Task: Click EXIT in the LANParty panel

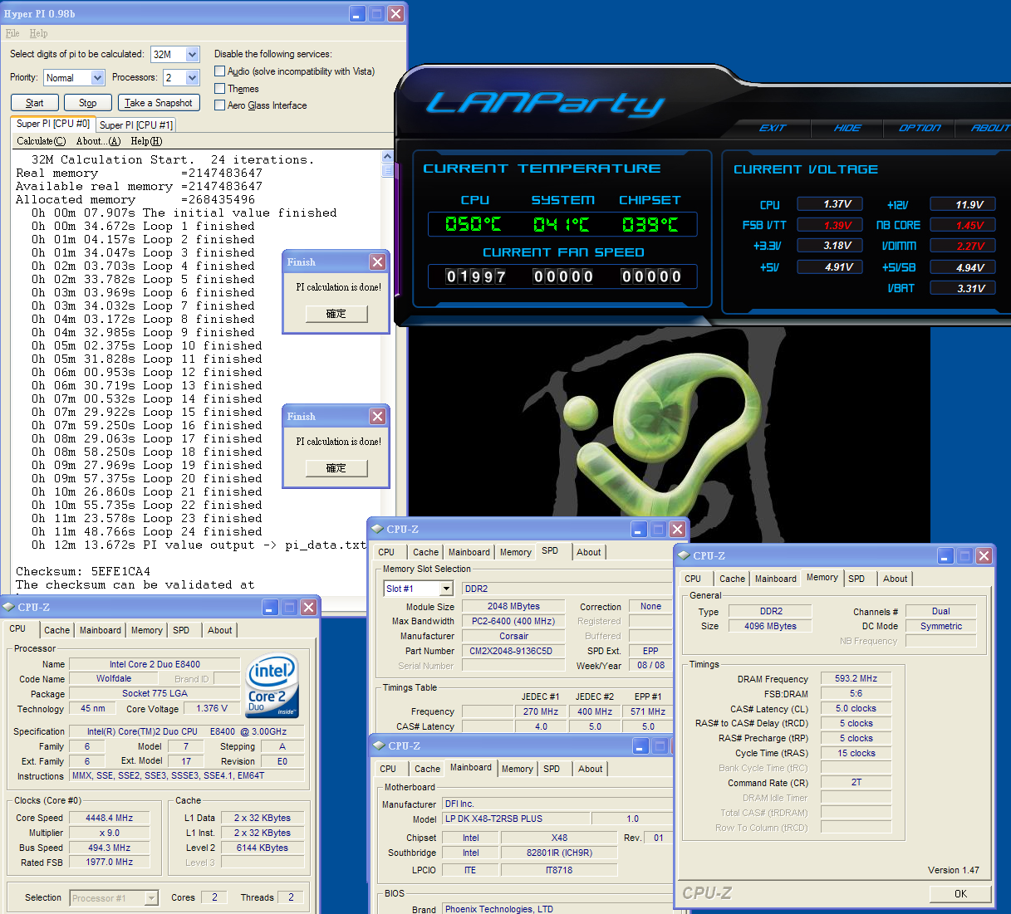Action: [x=772, y=128]
